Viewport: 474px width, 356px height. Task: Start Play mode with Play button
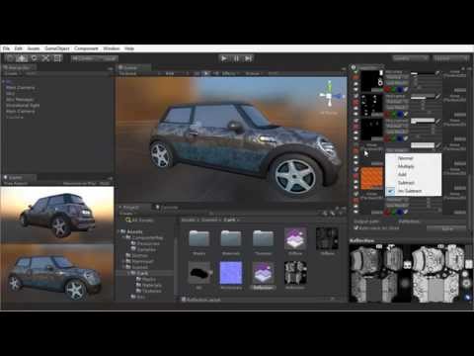pyautogui.click(x=224, y=58)
